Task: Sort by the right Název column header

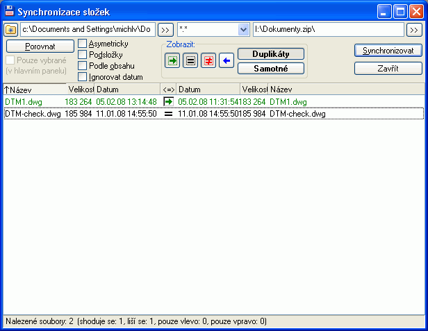Action: pos(346,90)
